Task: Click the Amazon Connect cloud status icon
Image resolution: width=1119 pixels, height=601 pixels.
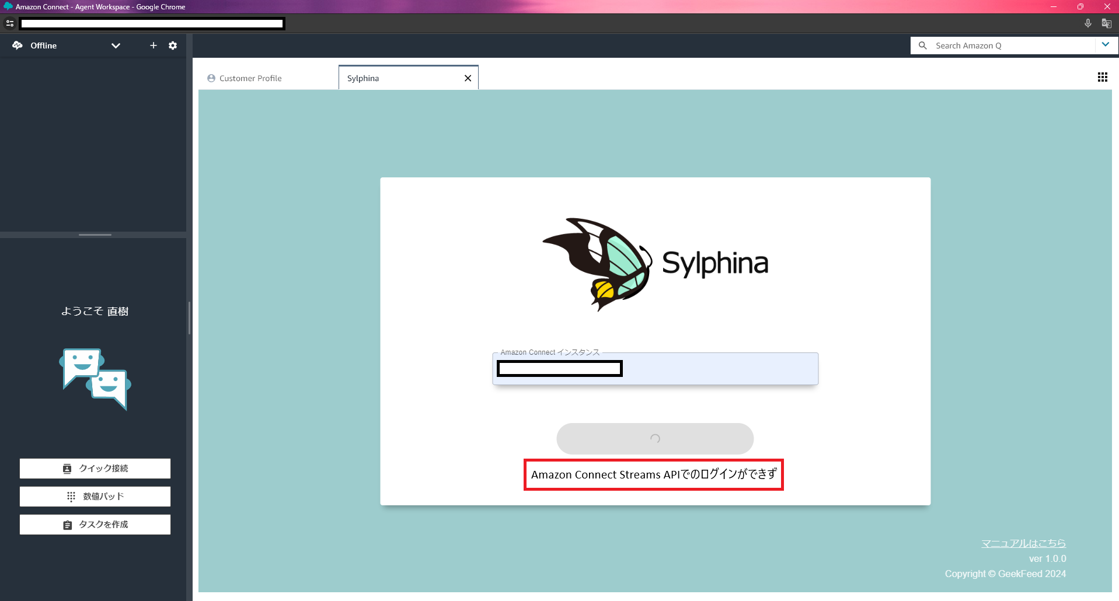Action: point(16,45)
